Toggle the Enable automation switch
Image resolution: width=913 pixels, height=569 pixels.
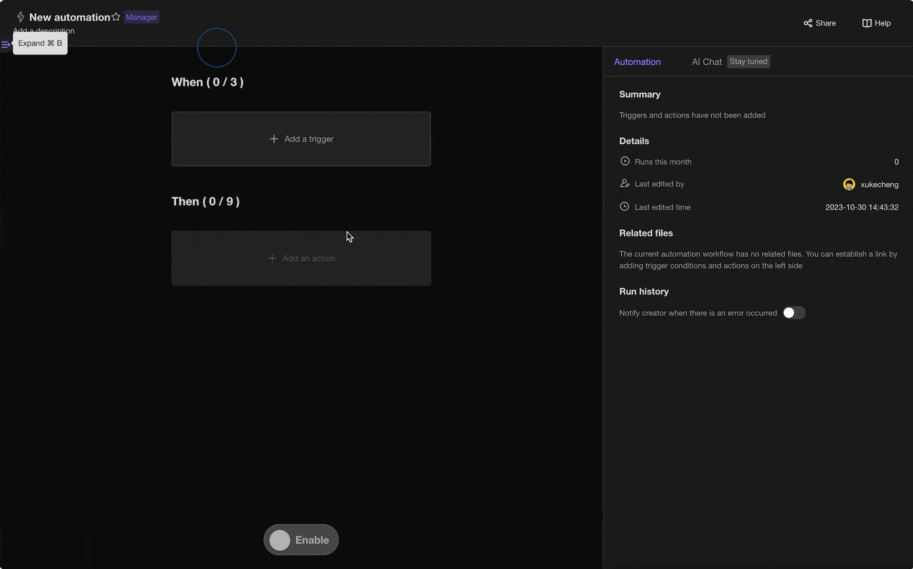click(301, 539)
